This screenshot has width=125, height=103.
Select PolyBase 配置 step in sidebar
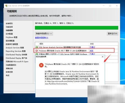pos(11,37)
